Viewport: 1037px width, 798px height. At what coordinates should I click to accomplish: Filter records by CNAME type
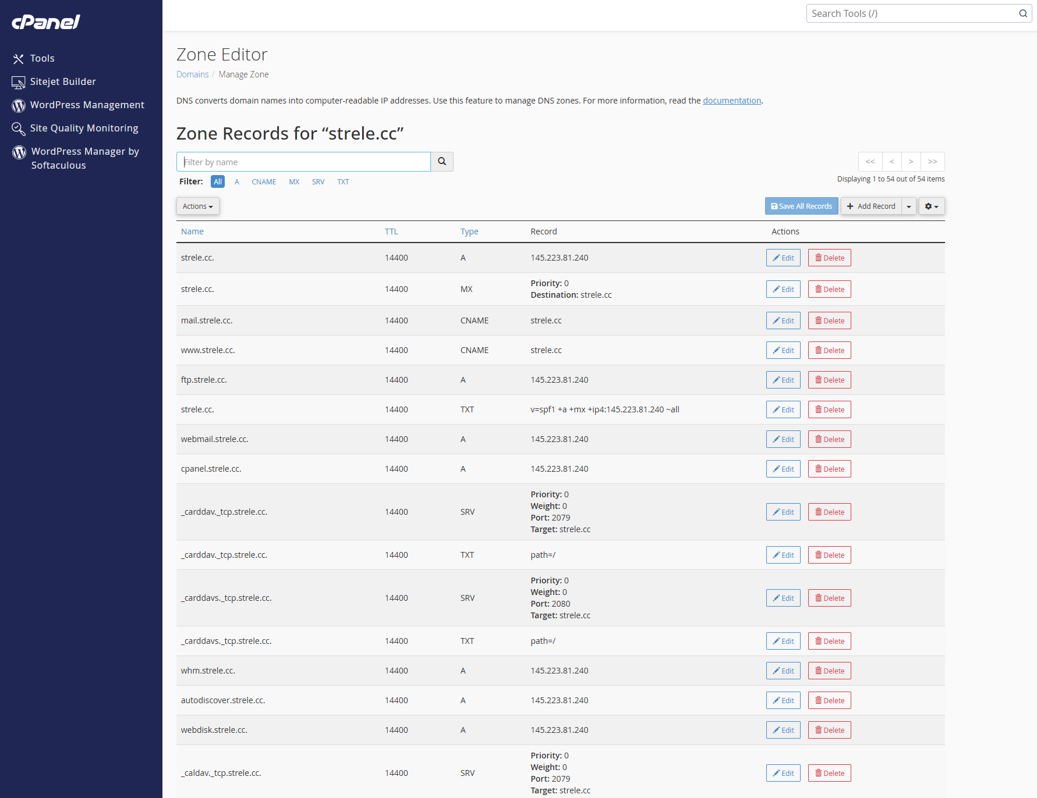[264, 182]
